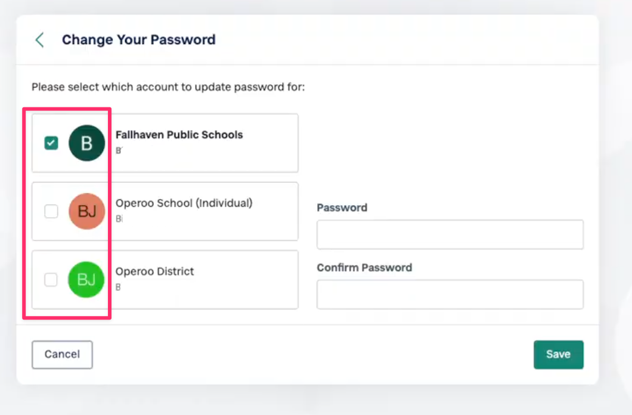Uncheck the Fallhaven Public Schools checkbox
Image resolution: width=632 pixels, height=415 pixels.
[51, 143]
